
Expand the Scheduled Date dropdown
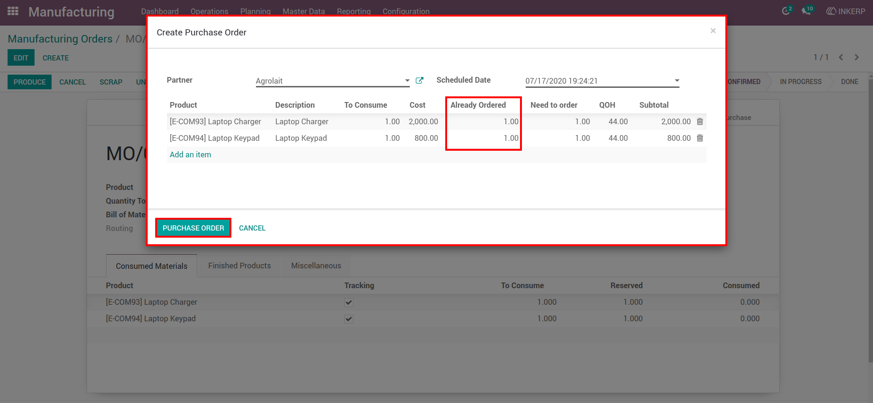677,81
